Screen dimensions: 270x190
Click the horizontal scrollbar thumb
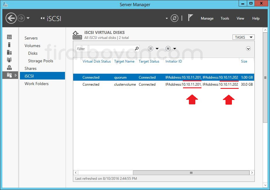coord(191,173)
